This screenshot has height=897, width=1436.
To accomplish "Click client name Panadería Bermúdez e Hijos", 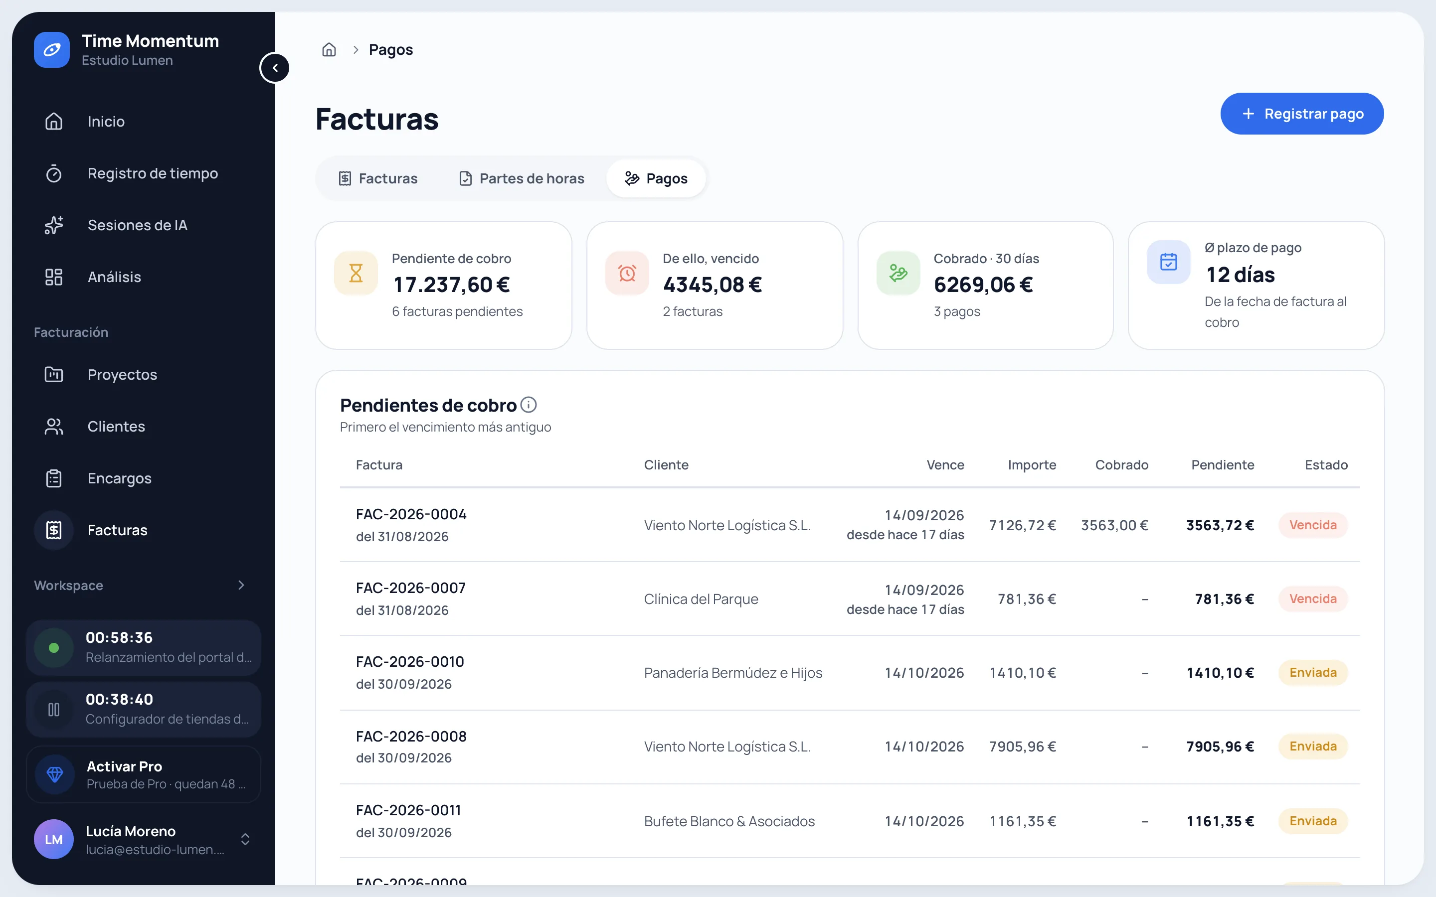I will point(733,673).
